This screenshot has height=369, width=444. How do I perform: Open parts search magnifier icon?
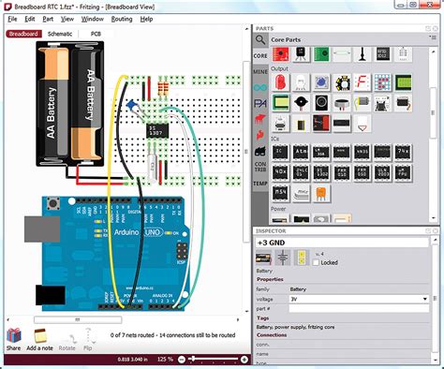(260, 40)
